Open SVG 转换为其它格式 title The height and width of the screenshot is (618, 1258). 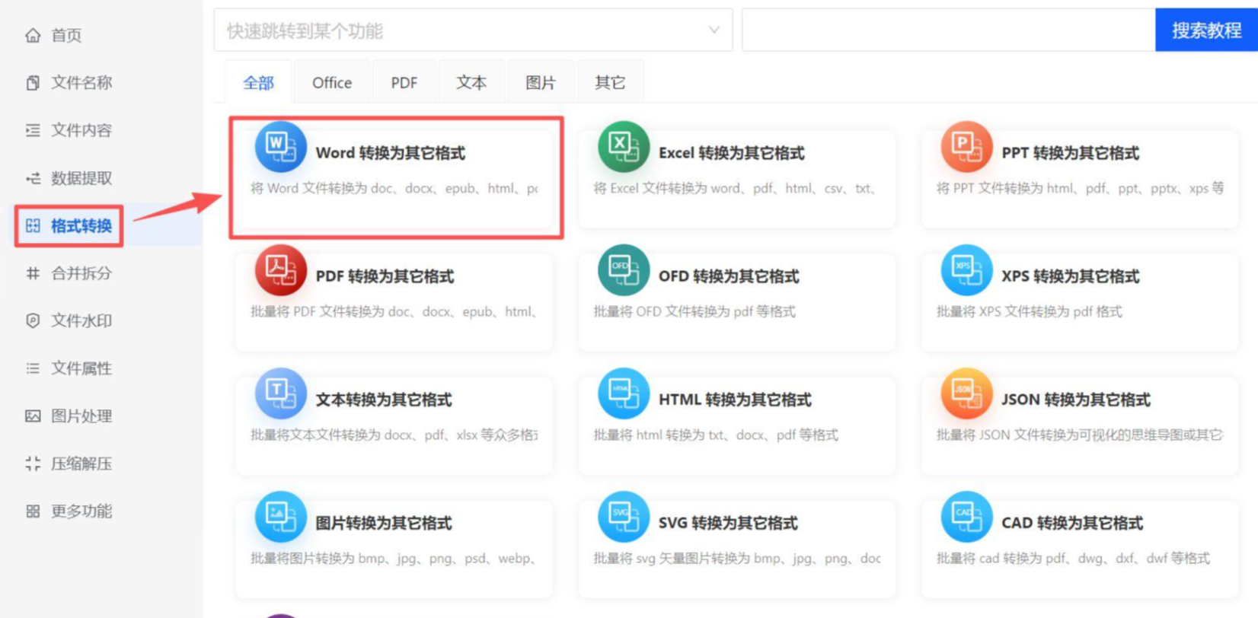(728, 523)
